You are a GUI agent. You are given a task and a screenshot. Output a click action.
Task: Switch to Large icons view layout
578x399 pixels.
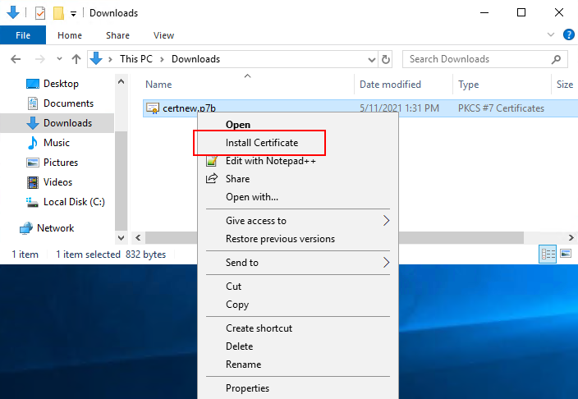566,254
